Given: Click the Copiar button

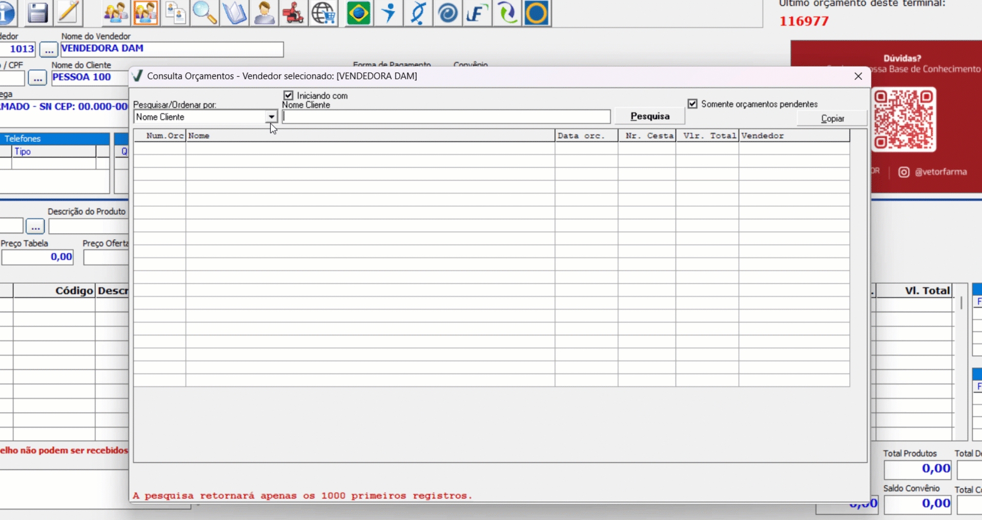Looking at the screenshot, I should [832, 118].
